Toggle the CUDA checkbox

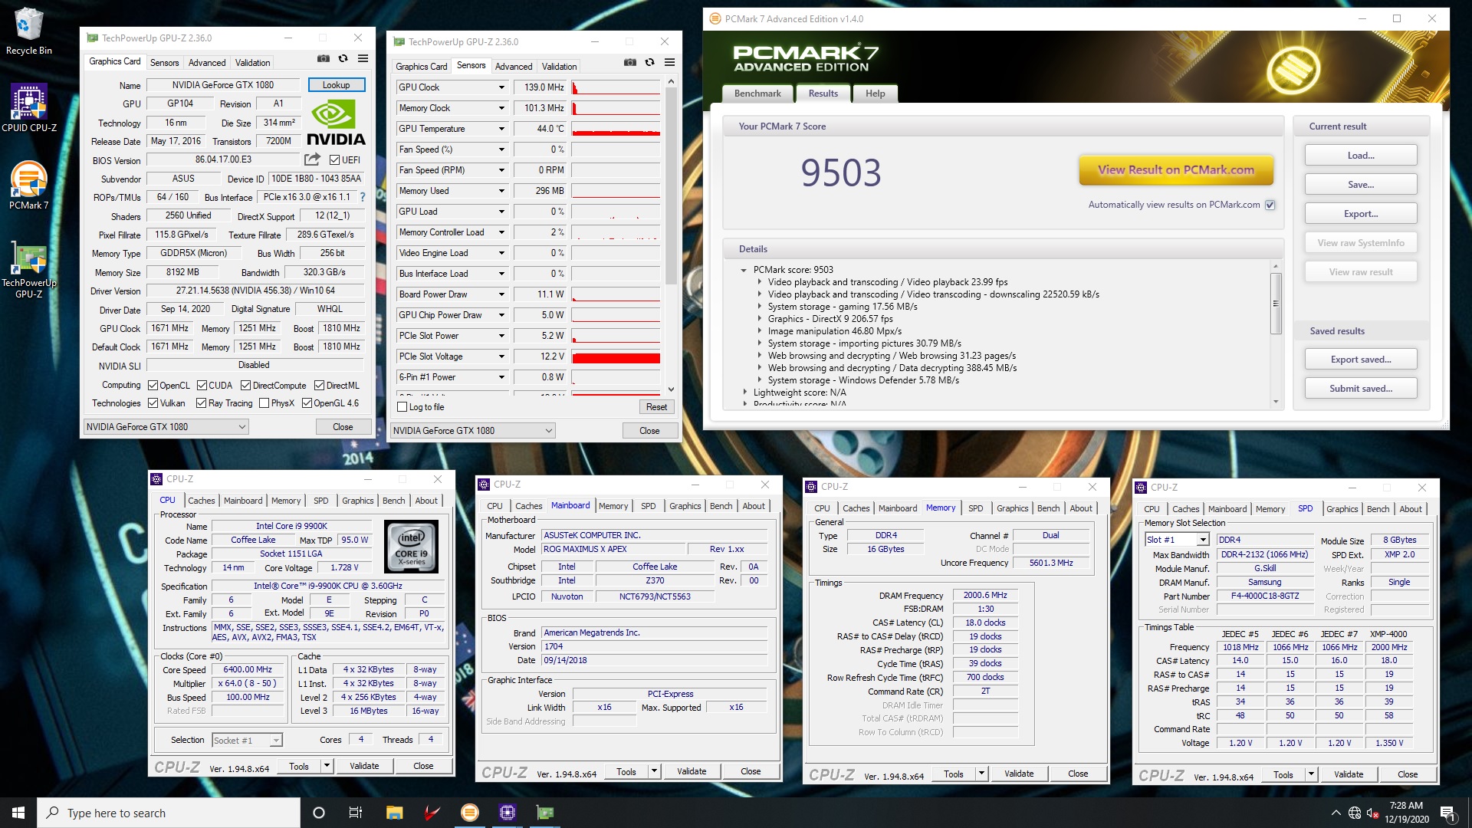[x=202, y=386]
